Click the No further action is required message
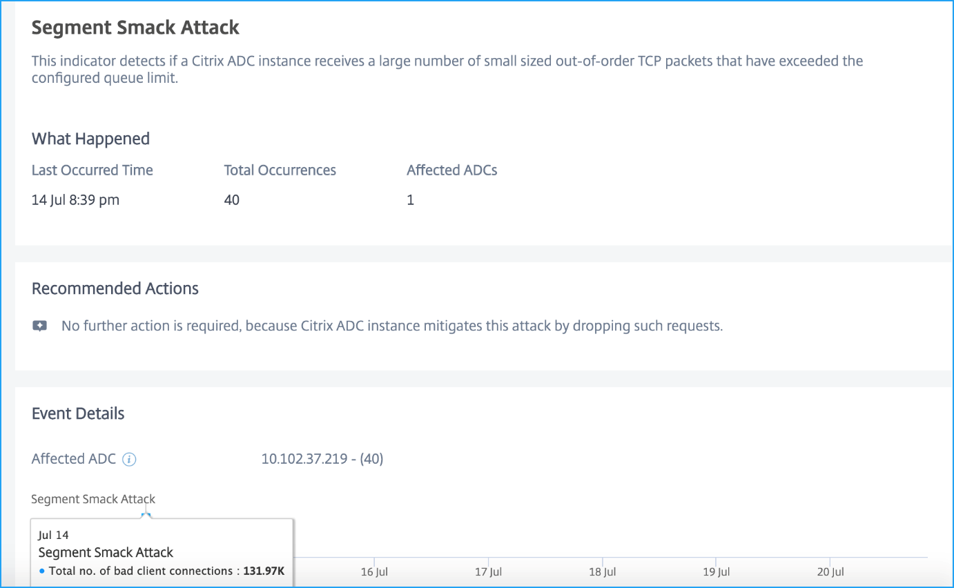 coord(392,326)
